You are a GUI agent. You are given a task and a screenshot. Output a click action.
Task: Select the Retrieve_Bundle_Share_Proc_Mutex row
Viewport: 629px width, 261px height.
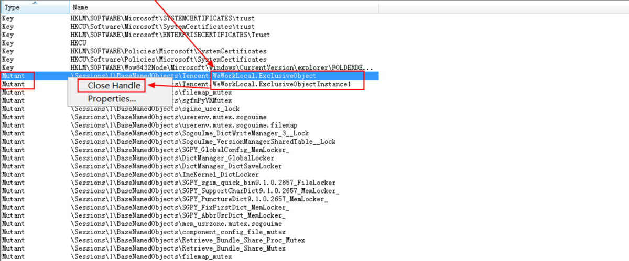pos(189,241)
